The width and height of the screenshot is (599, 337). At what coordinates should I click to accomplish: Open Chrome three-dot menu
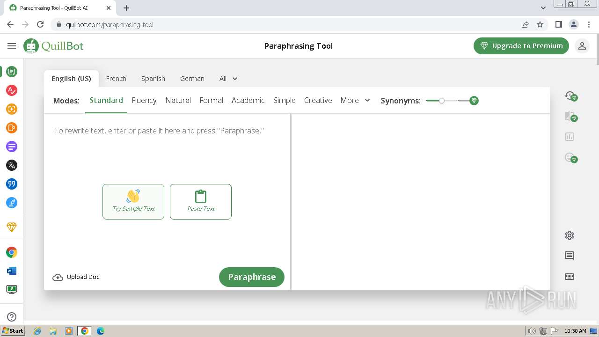point(588,24)
